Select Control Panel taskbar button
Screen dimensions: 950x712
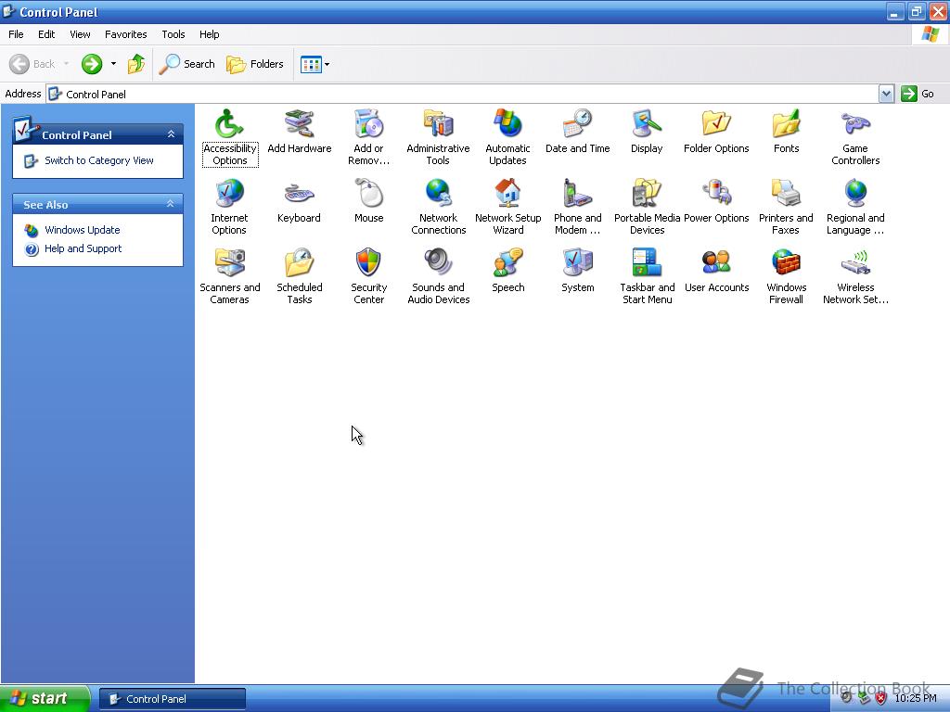pos(172,699)
